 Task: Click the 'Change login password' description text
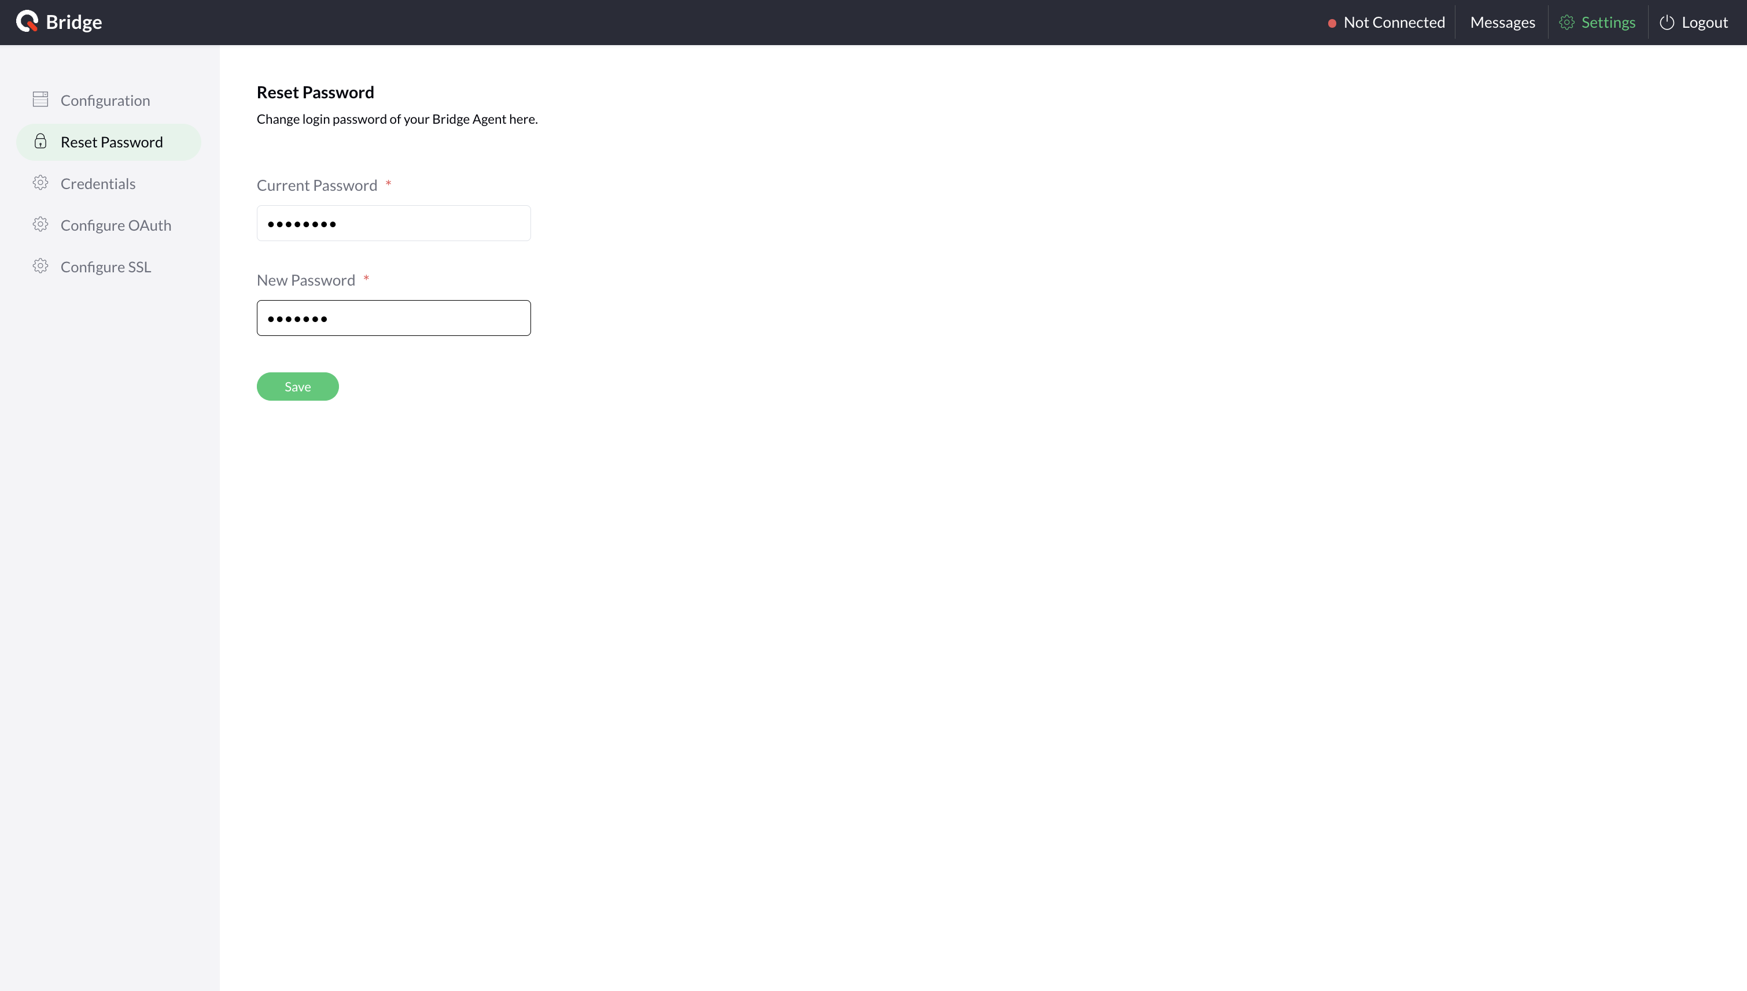[397, 119]
